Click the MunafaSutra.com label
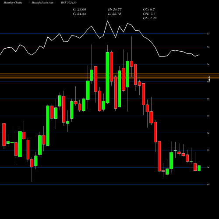 pyautogui.click(x=42, y=3)
